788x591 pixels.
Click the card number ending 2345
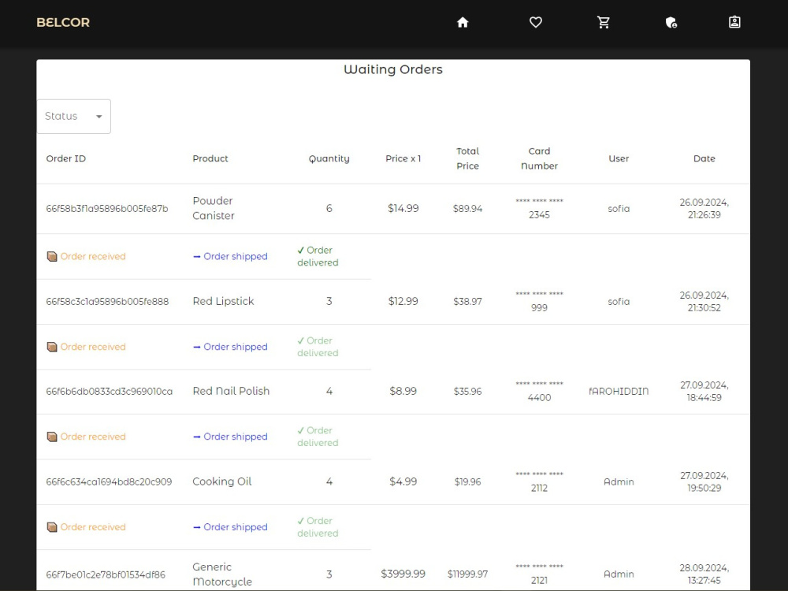[x=539, y=208]
